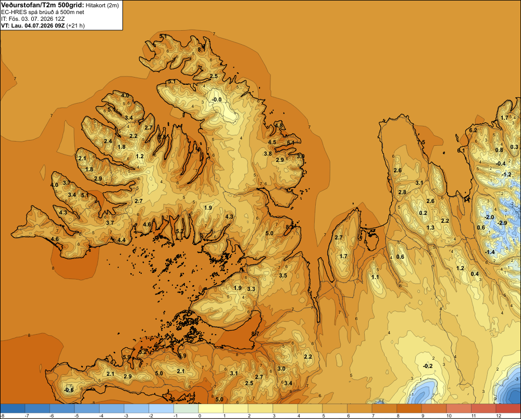Pick the orange swatch between 7 and 8

384,409
